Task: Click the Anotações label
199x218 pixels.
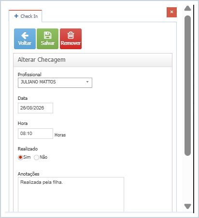Action: coord(28,174)
